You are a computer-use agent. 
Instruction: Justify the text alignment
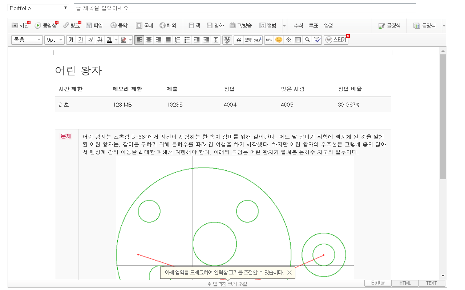point(168,40)
